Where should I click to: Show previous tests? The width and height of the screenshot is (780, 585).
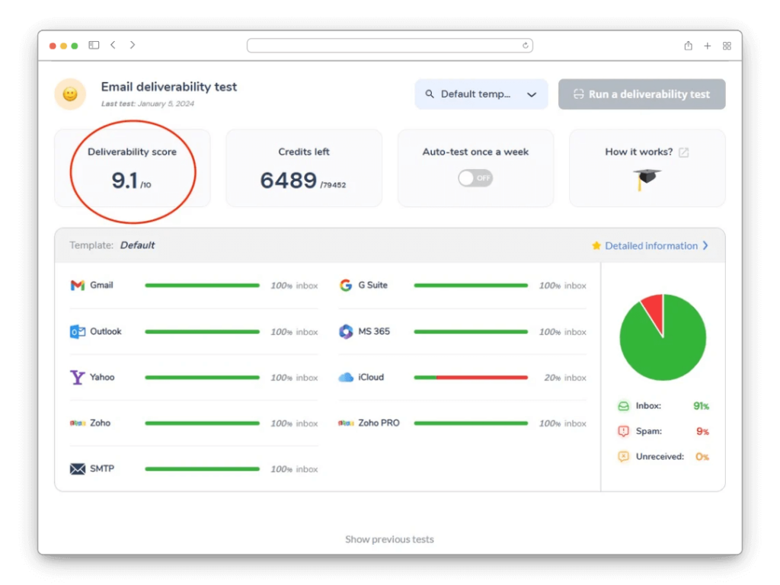pyautogui.click(x=389, y=539)
